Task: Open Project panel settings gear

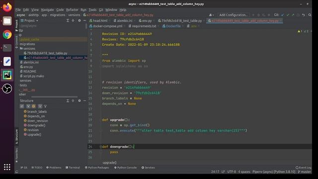Action: 79,20
